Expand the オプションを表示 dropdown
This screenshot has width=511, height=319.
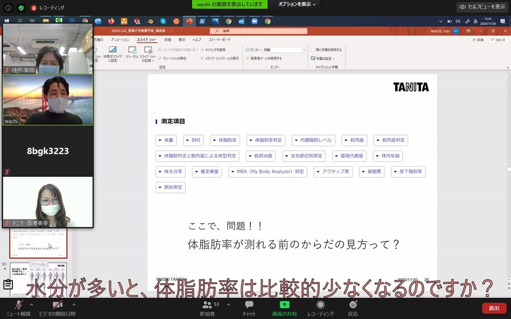point(297,5)
